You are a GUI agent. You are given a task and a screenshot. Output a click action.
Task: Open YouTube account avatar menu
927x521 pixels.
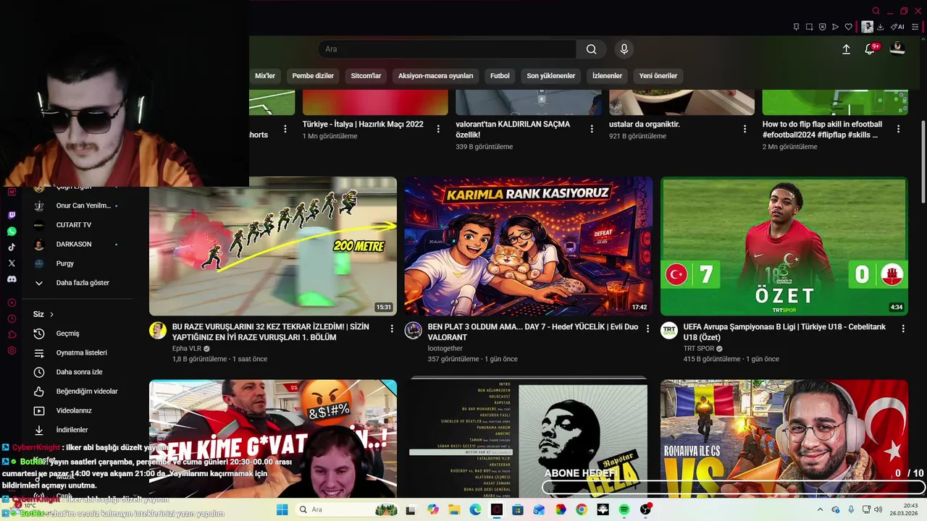point(897,48)
